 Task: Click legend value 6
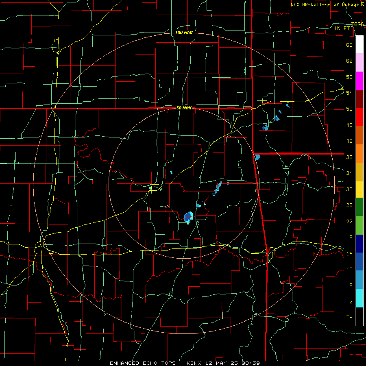click(351, 285)
